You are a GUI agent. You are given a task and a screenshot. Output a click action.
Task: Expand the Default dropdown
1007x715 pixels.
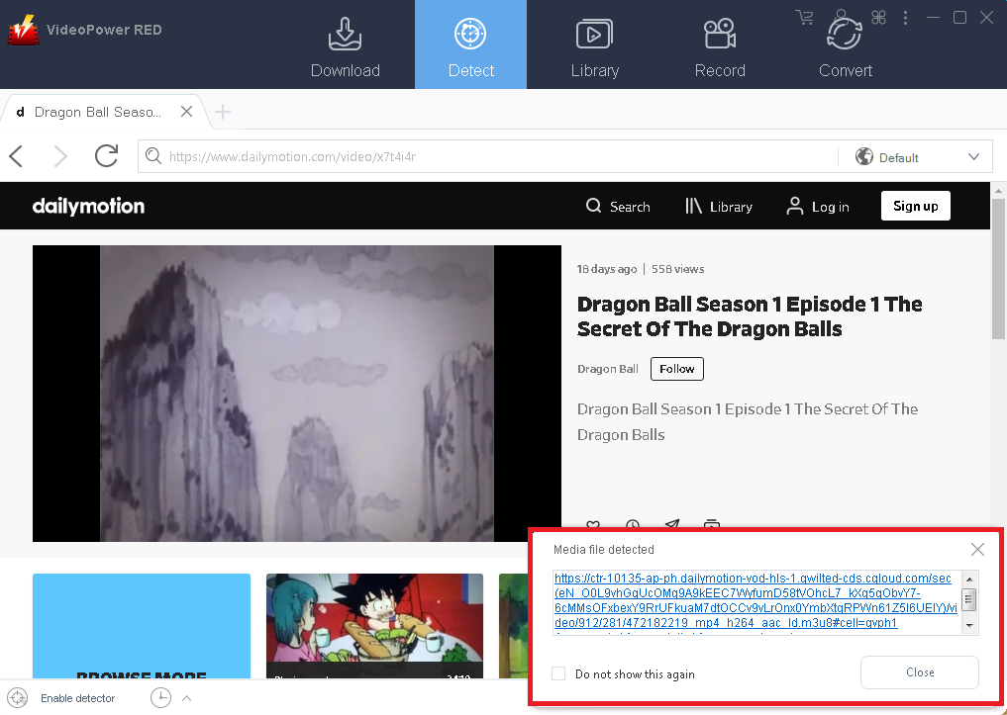point(973,156)
